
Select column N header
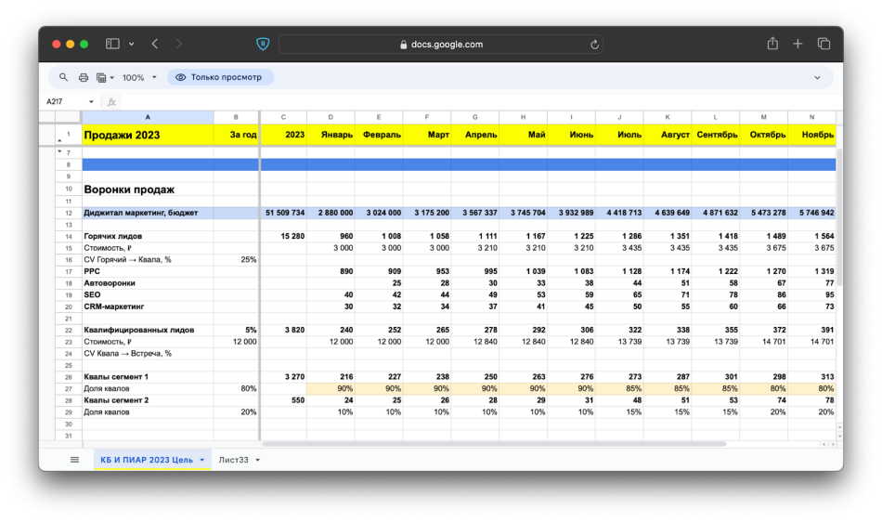click(x=811, y=117)
